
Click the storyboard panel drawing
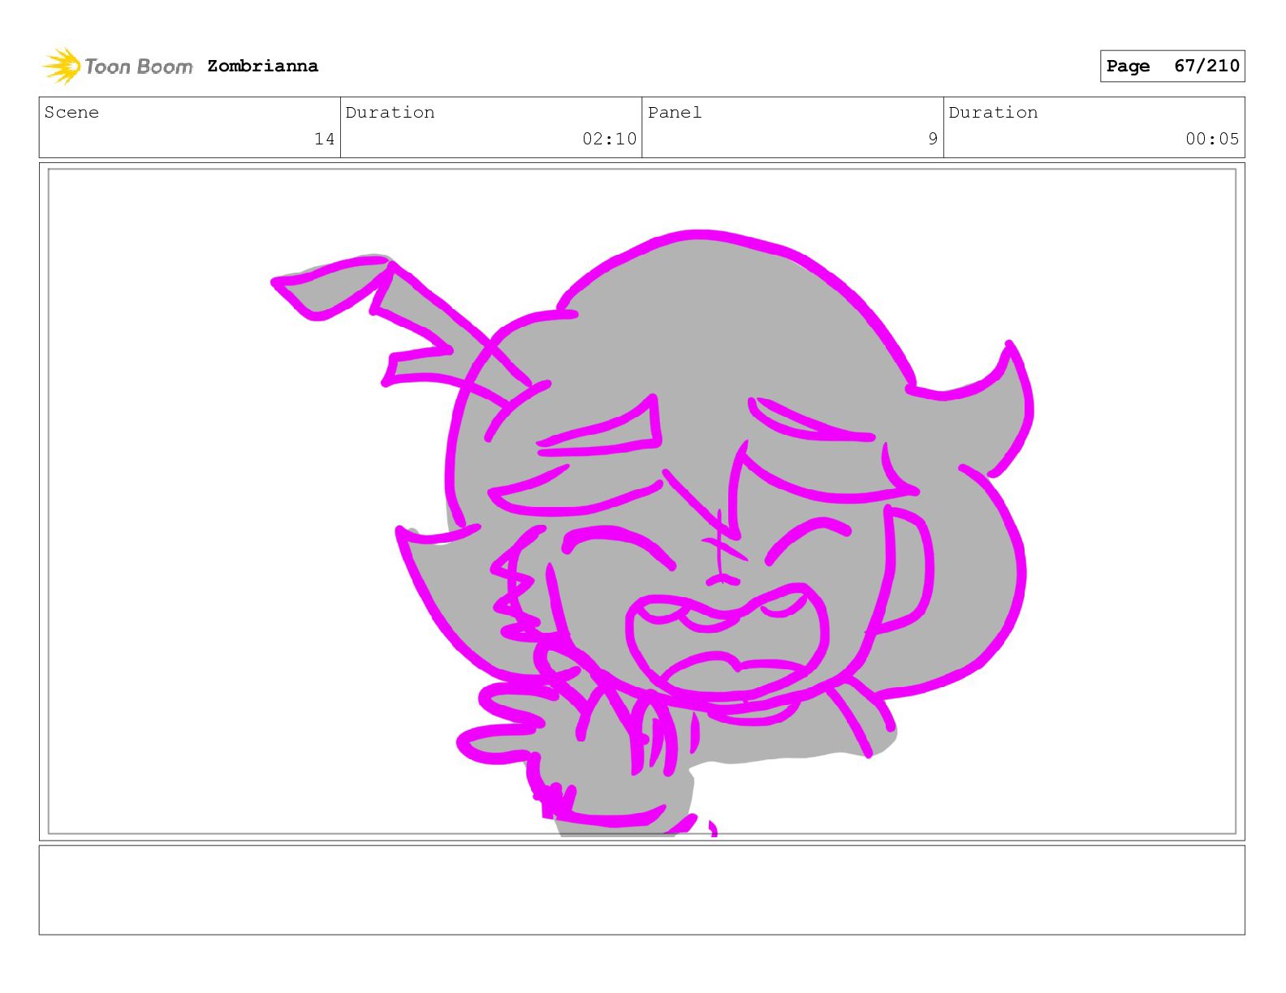coord(642,501)
